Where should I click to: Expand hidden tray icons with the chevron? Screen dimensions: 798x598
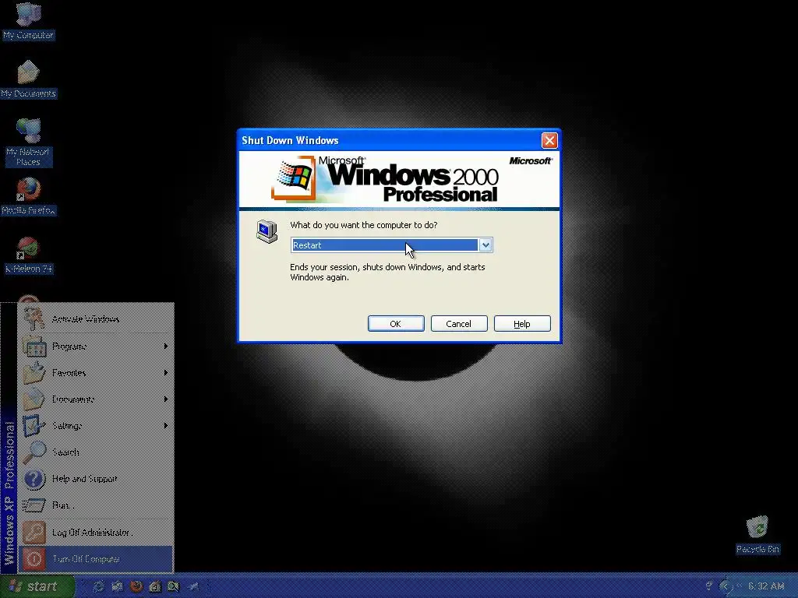[726, 586]
